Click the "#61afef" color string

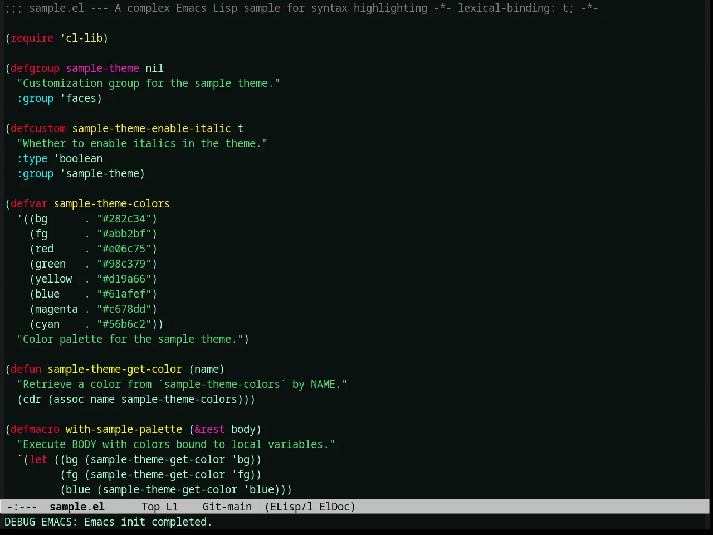[124, 294]
